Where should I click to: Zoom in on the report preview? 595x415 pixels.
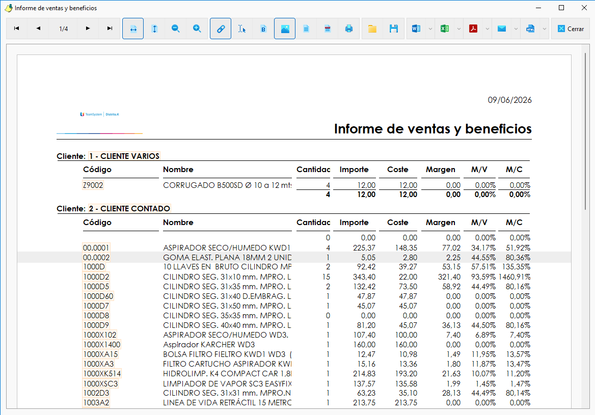point(197,29)
